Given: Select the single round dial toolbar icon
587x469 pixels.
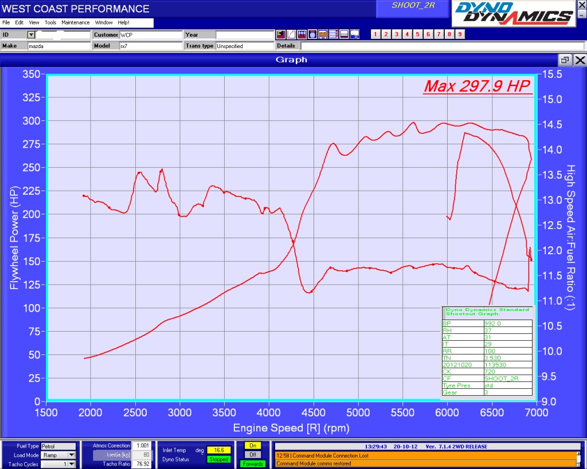Looking at the screenshot, I should (x=312, y=34).
